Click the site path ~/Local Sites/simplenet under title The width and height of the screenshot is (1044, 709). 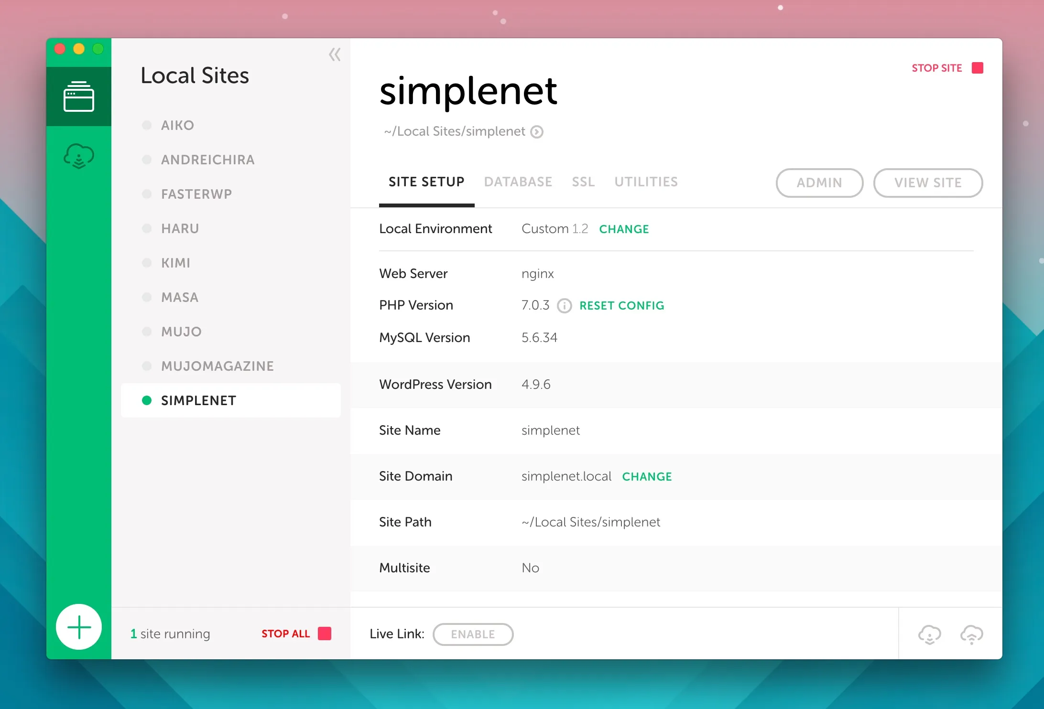455,131
